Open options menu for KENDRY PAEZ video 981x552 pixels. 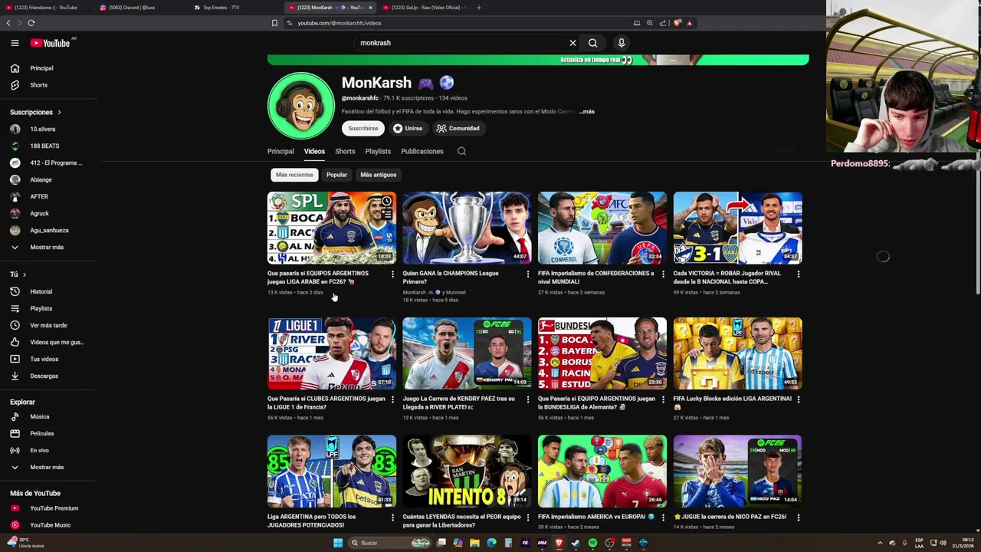(527, 399)
